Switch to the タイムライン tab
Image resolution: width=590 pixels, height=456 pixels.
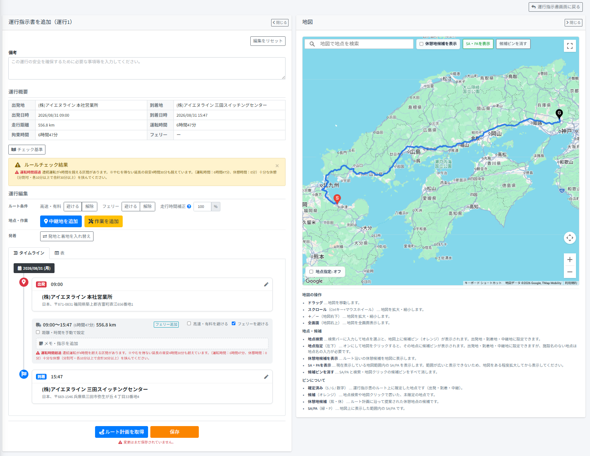[29, 253]
